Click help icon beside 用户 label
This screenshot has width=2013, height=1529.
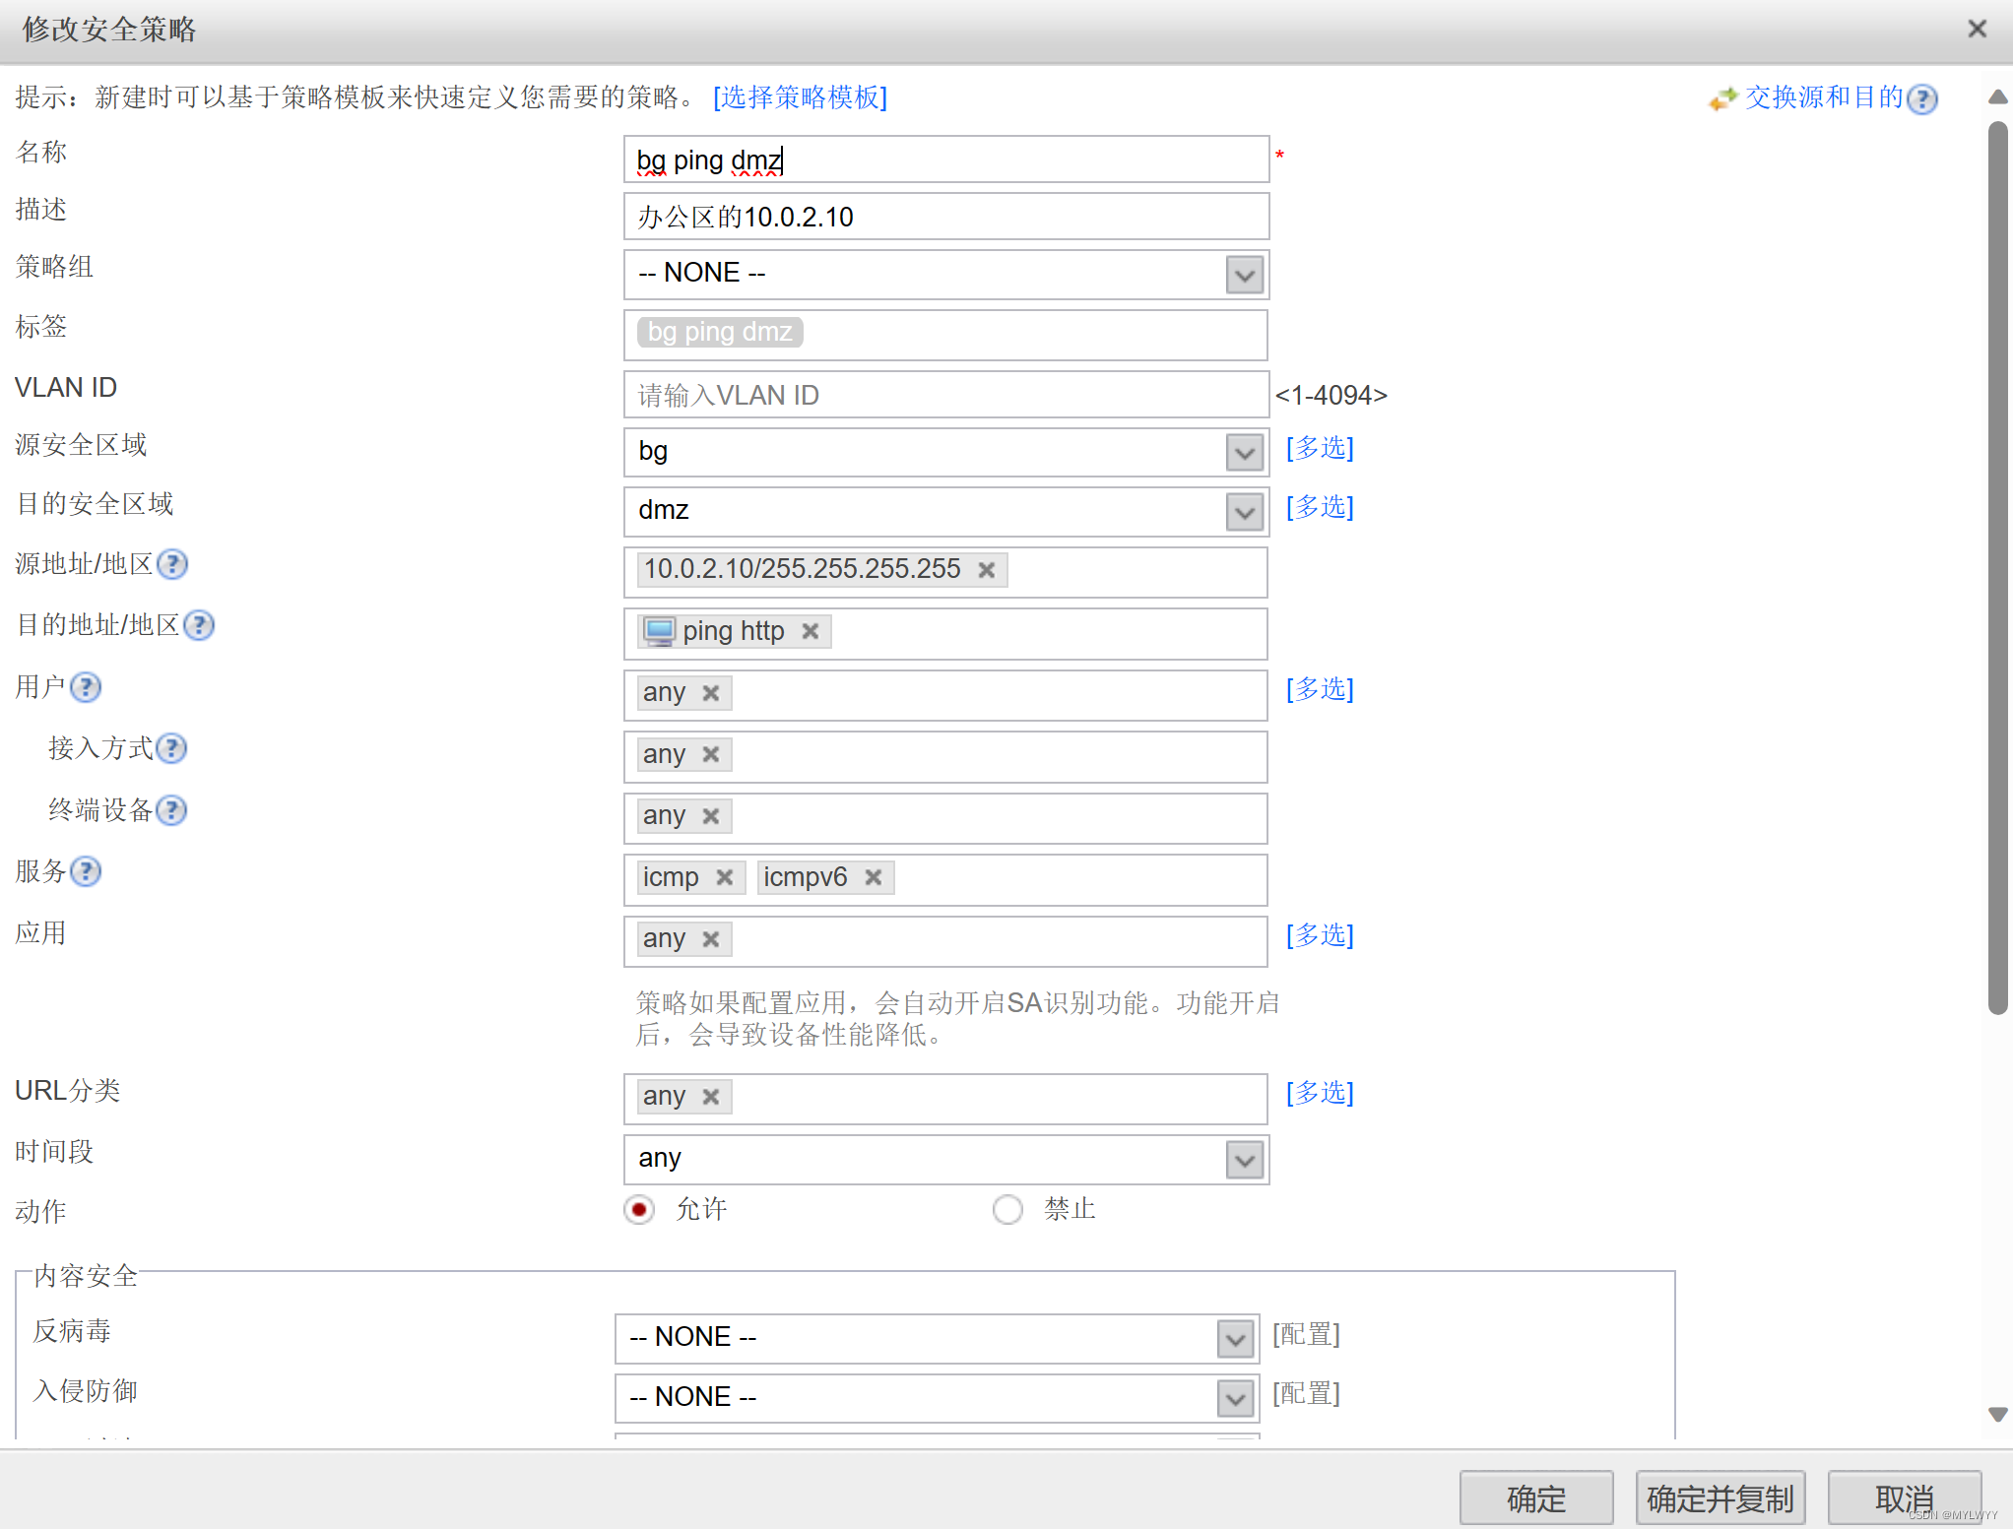[x=87, y=687]
